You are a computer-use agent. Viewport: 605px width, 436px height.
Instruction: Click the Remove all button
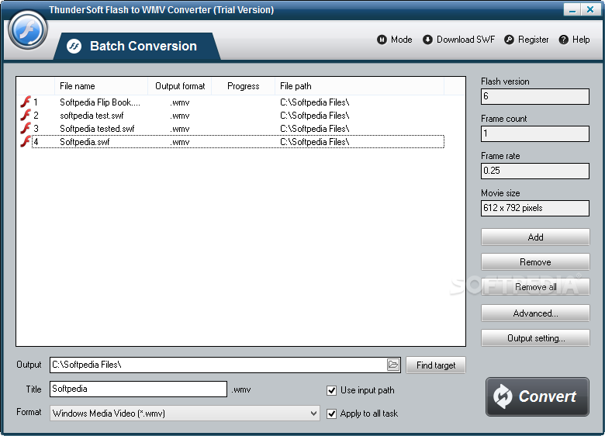[x=535, y=287]
